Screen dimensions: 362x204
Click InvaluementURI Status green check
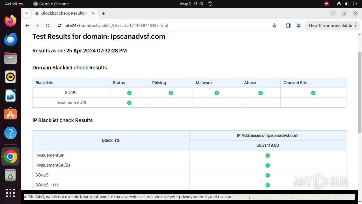129,103
